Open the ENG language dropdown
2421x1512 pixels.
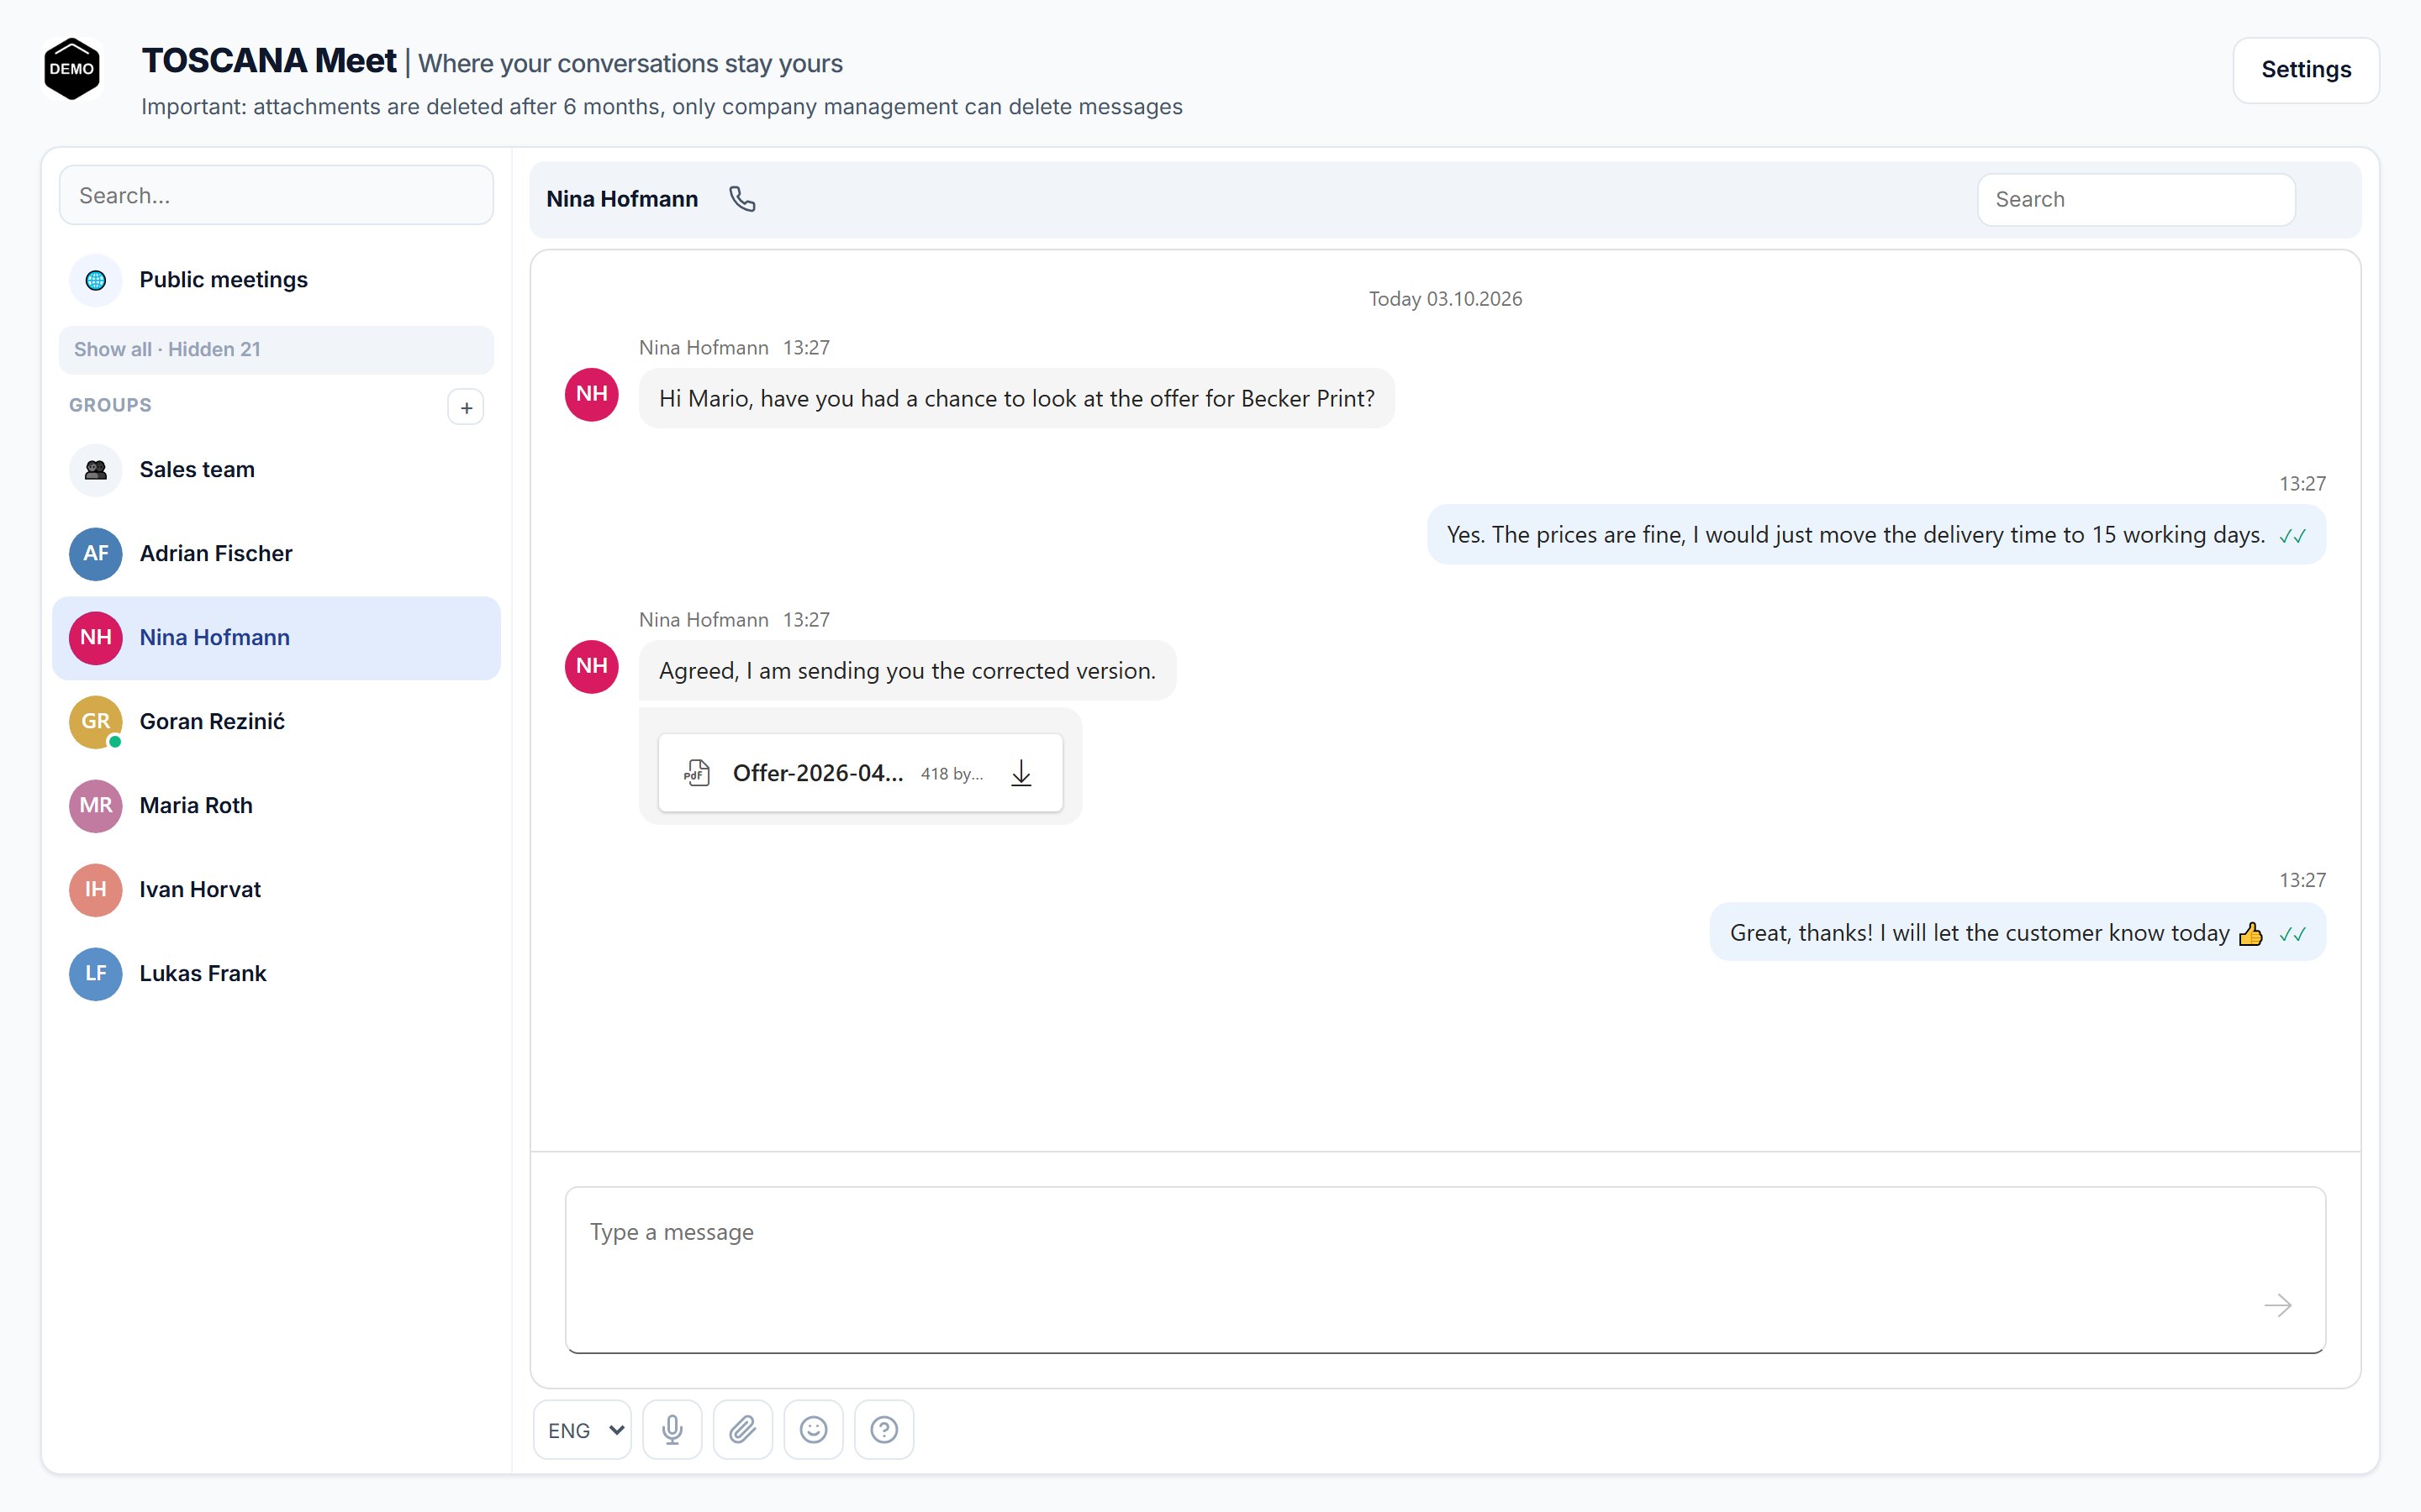[x=583, y=1430]
